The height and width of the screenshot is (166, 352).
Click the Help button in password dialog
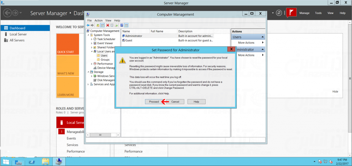(x=196, y=102)
